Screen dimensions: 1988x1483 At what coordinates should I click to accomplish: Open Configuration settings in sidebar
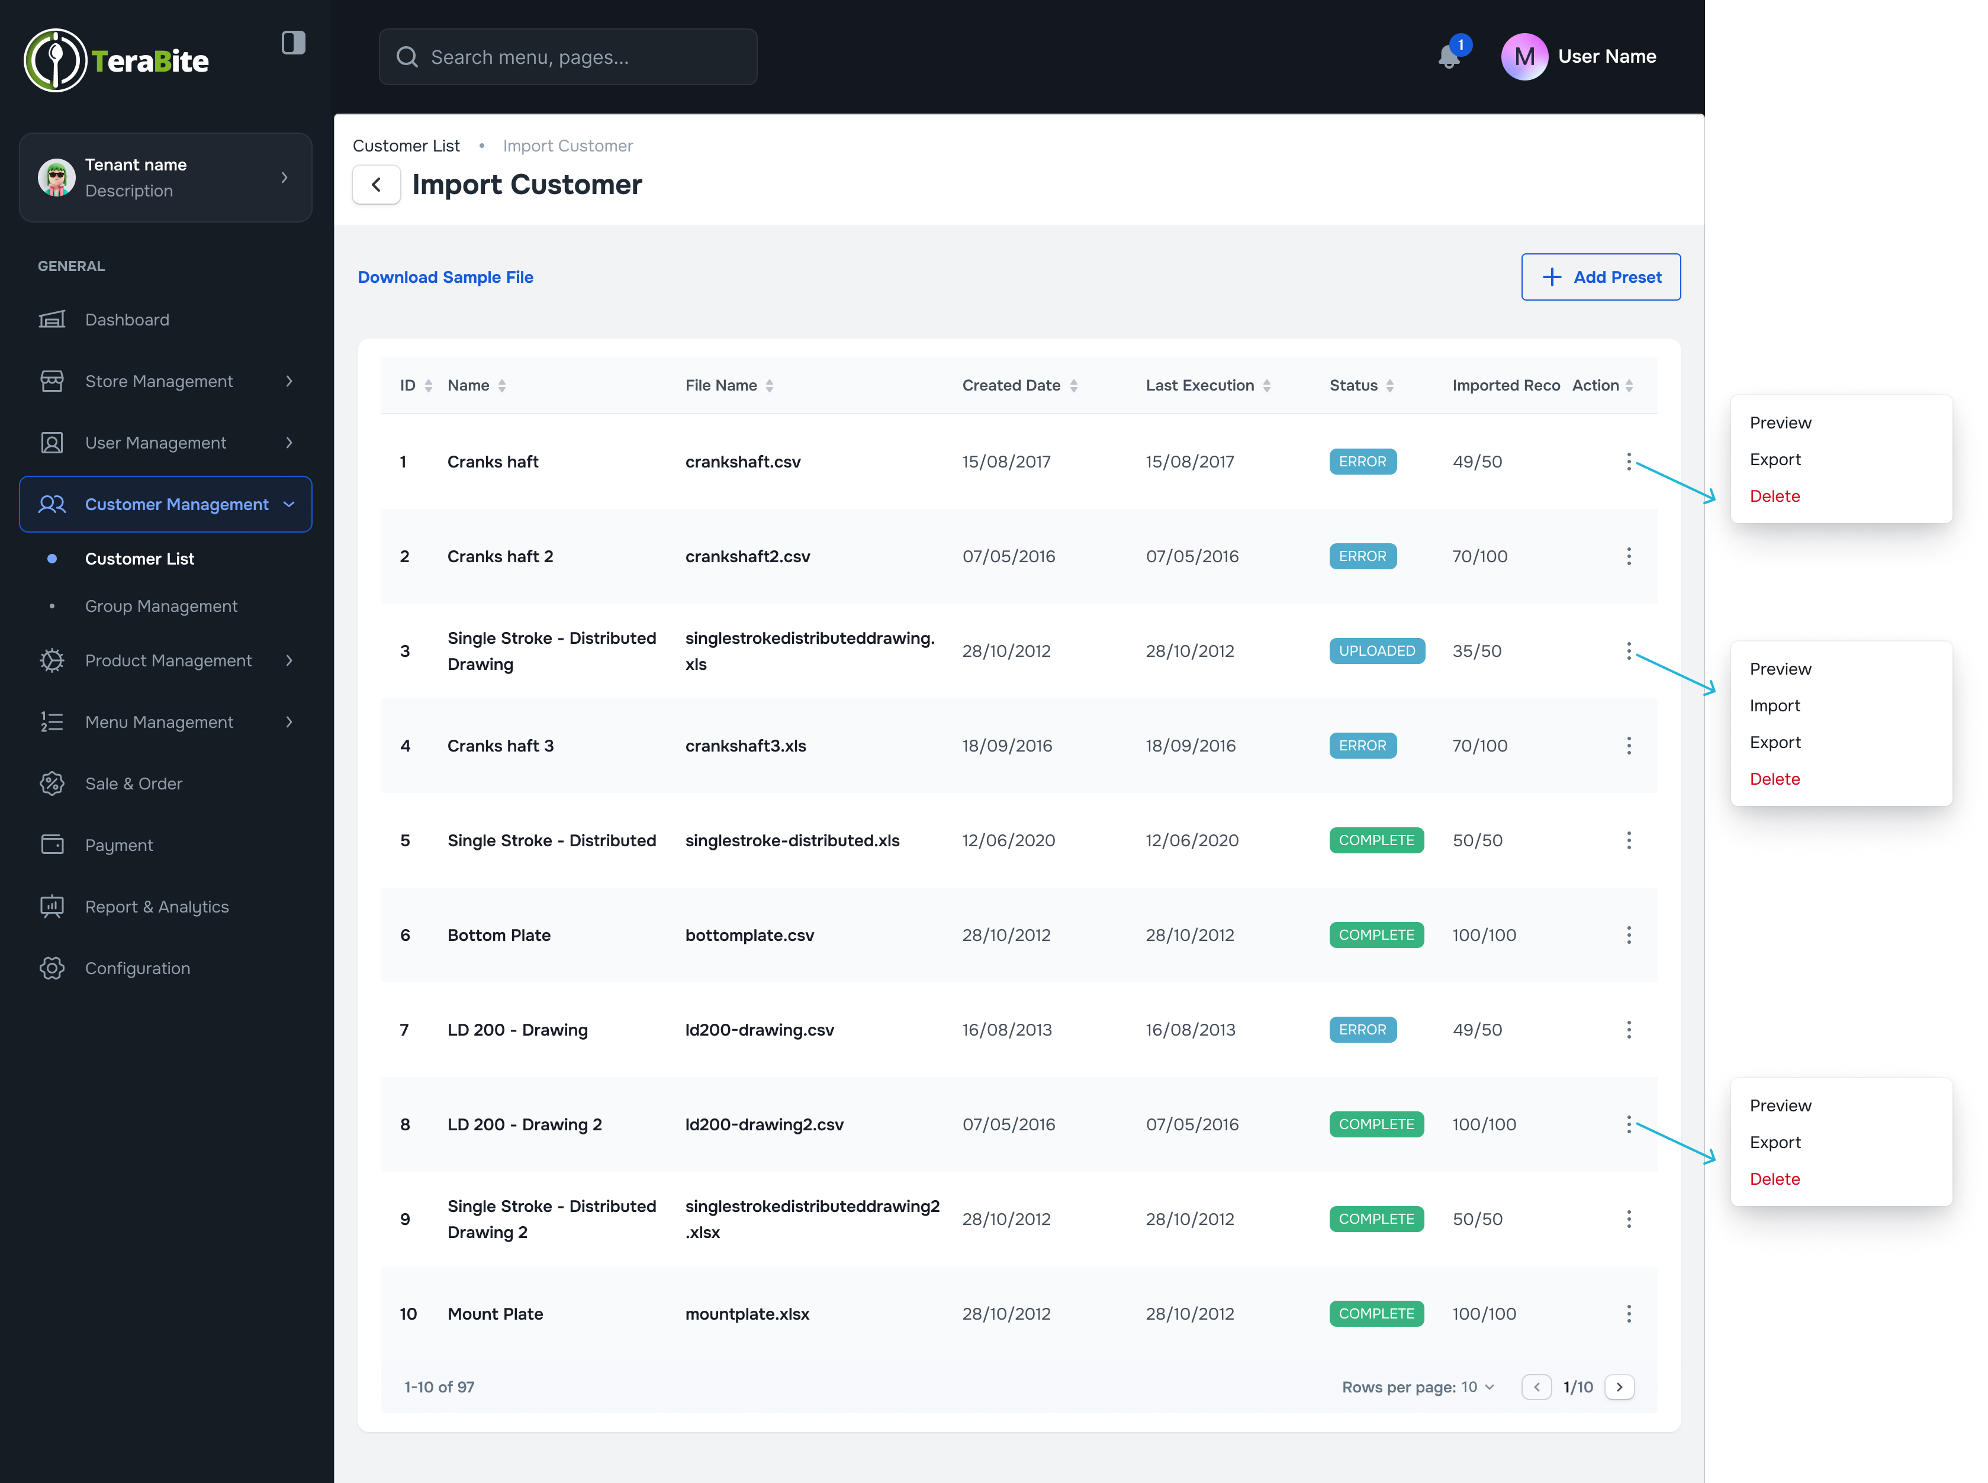coord(137,968)
